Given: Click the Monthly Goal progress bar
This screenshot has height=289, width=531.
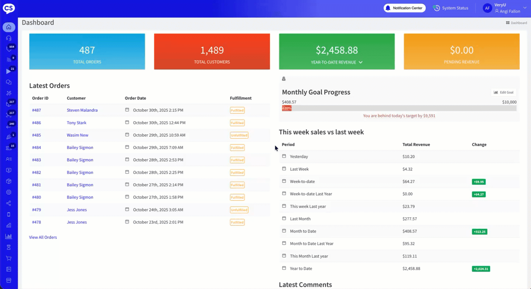Looking at the screenshot, I should (399, 108).
